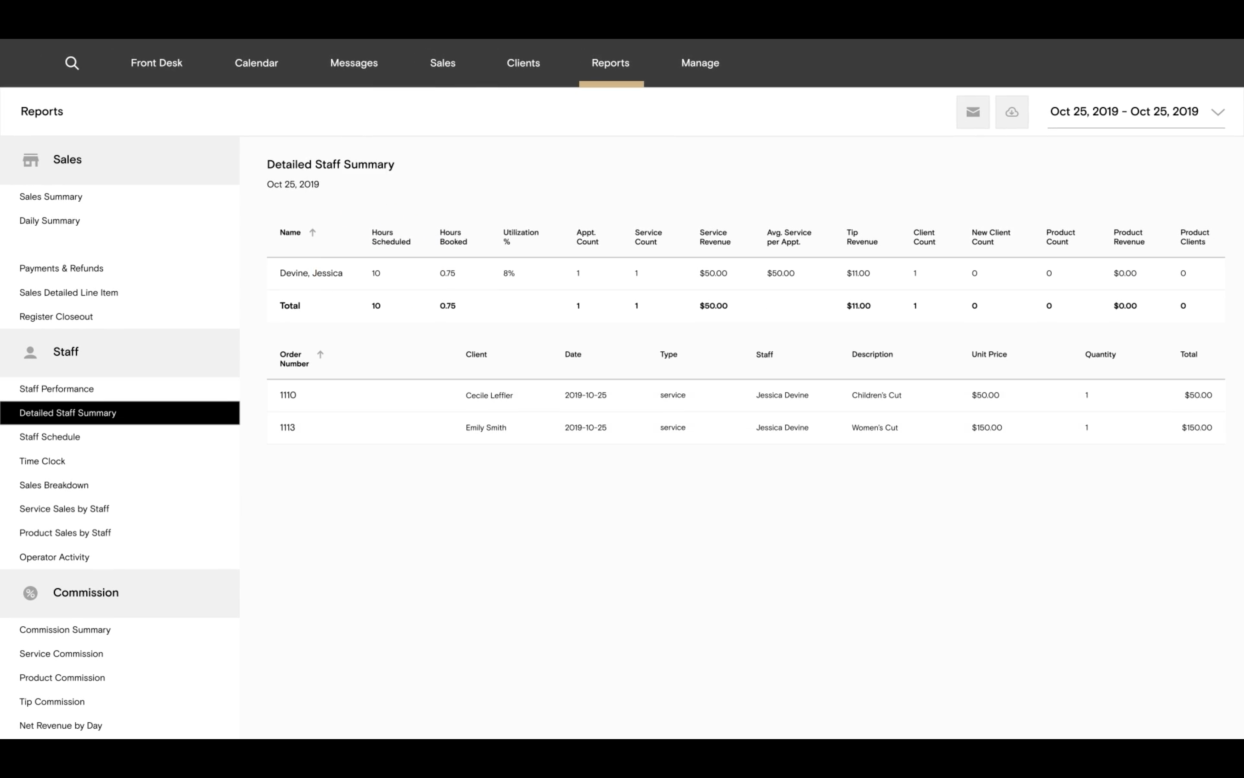The width and height of the screenshot is (1244, 778).
Task: Click the Staff person section icon
Action: tap(30, 352)
